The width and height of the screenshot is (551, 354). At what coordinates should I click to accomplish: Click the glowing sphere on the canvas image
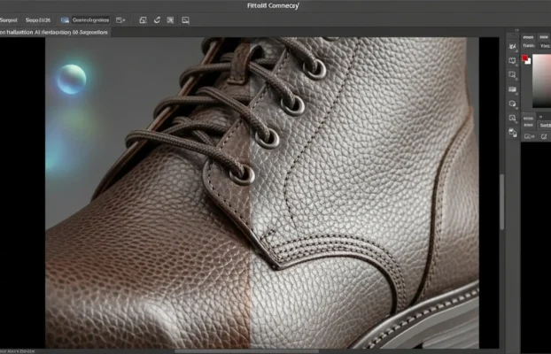click(72, 79)
